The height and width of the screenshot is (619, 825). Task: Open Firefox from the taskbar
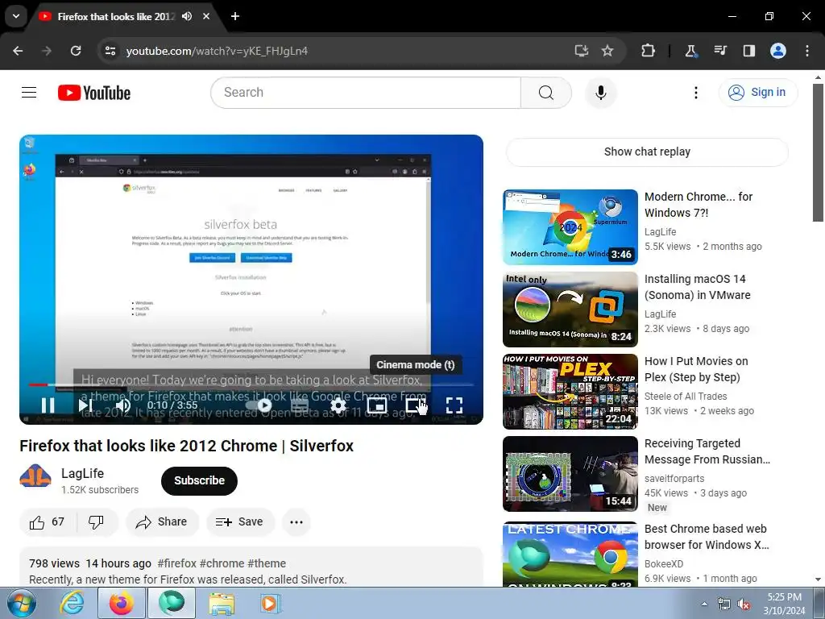click(x=122, y=603)
